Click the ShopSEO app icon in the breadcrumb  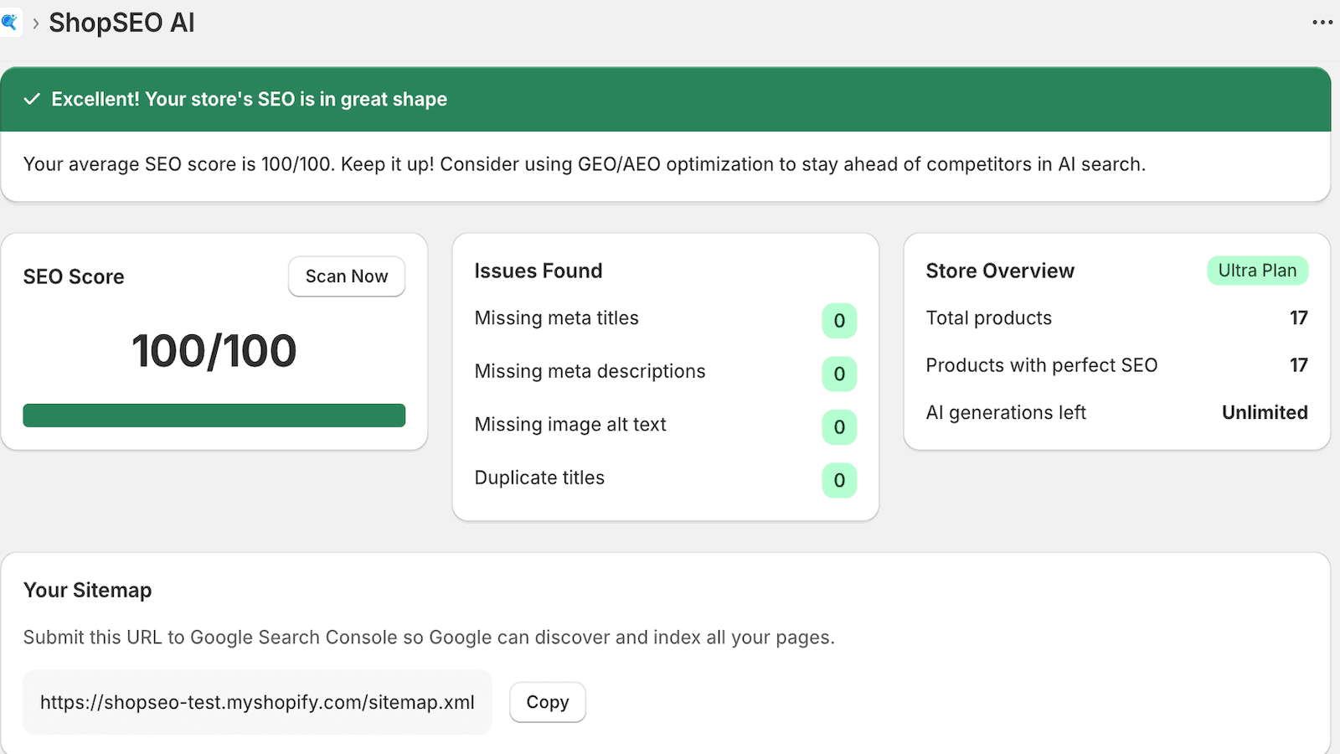10,23
